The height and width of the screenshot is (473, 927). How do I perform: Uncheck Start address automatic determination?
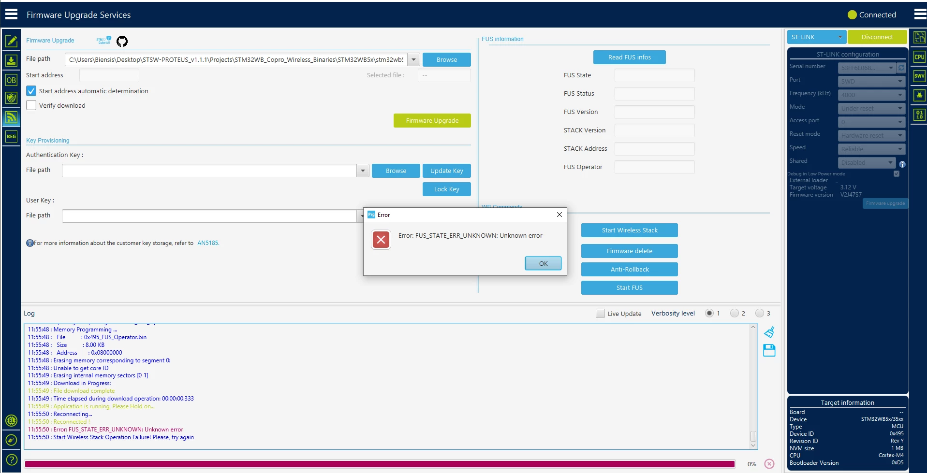point(31,91)
